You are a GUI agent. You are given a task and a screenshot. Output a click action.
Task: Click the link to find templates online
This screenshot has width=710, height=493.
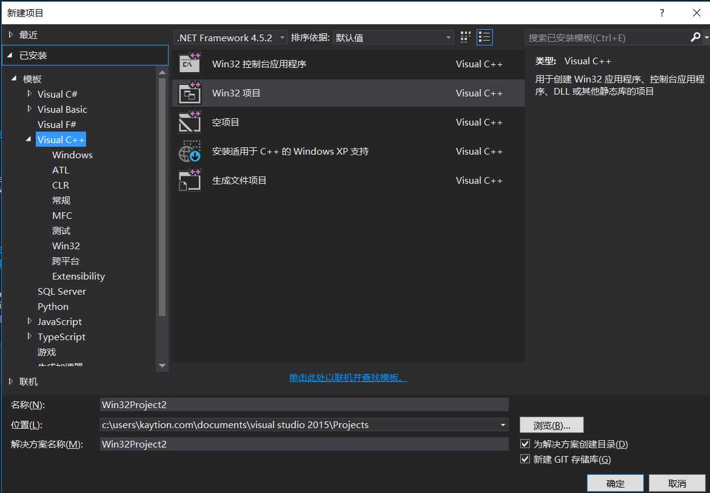click(x=348, y=378)
